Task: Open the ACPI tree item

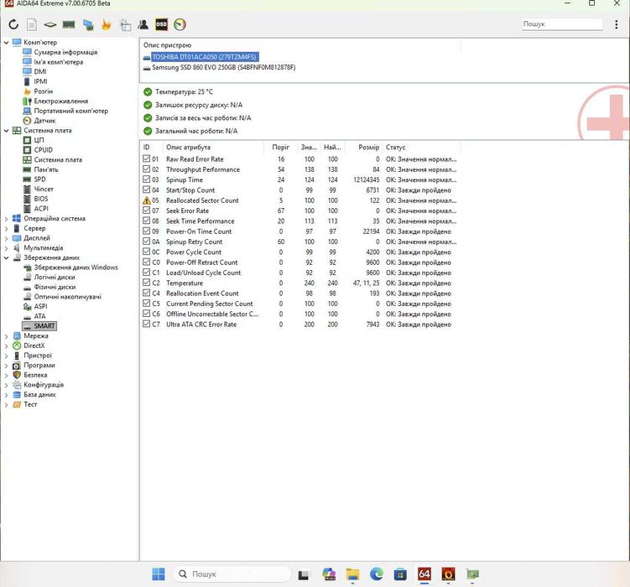Action: pyautogui.click(x=41, y=208)
